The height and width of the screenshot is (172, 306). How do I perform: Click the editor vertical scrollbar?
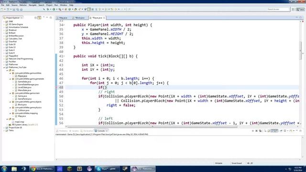tap(301, 51)
